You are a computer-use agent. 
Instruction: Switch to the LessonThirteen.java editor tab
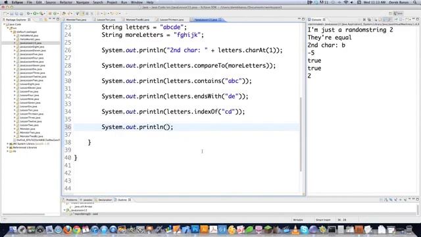coord(172,20)
